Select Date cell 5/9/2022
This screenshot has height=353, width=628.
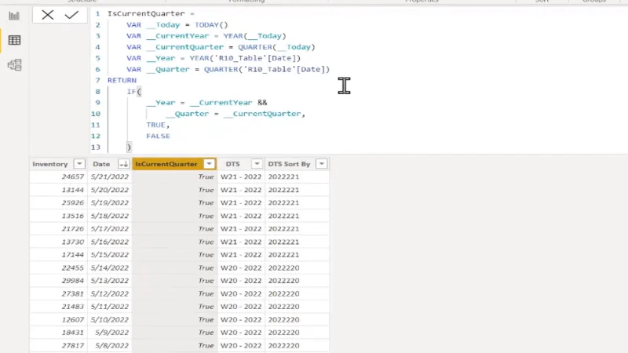111,333
